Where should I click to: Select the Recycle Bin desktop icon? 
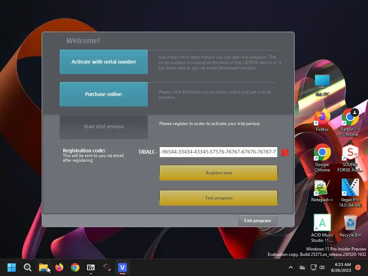[x=350, y=226]
